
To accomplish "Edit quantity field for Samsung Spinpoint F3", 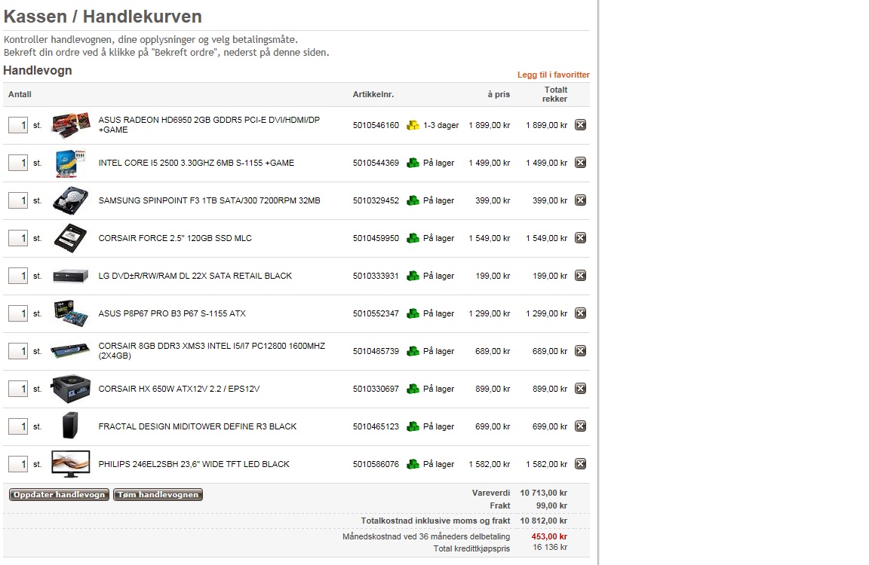I will click(x=18, y=200).
